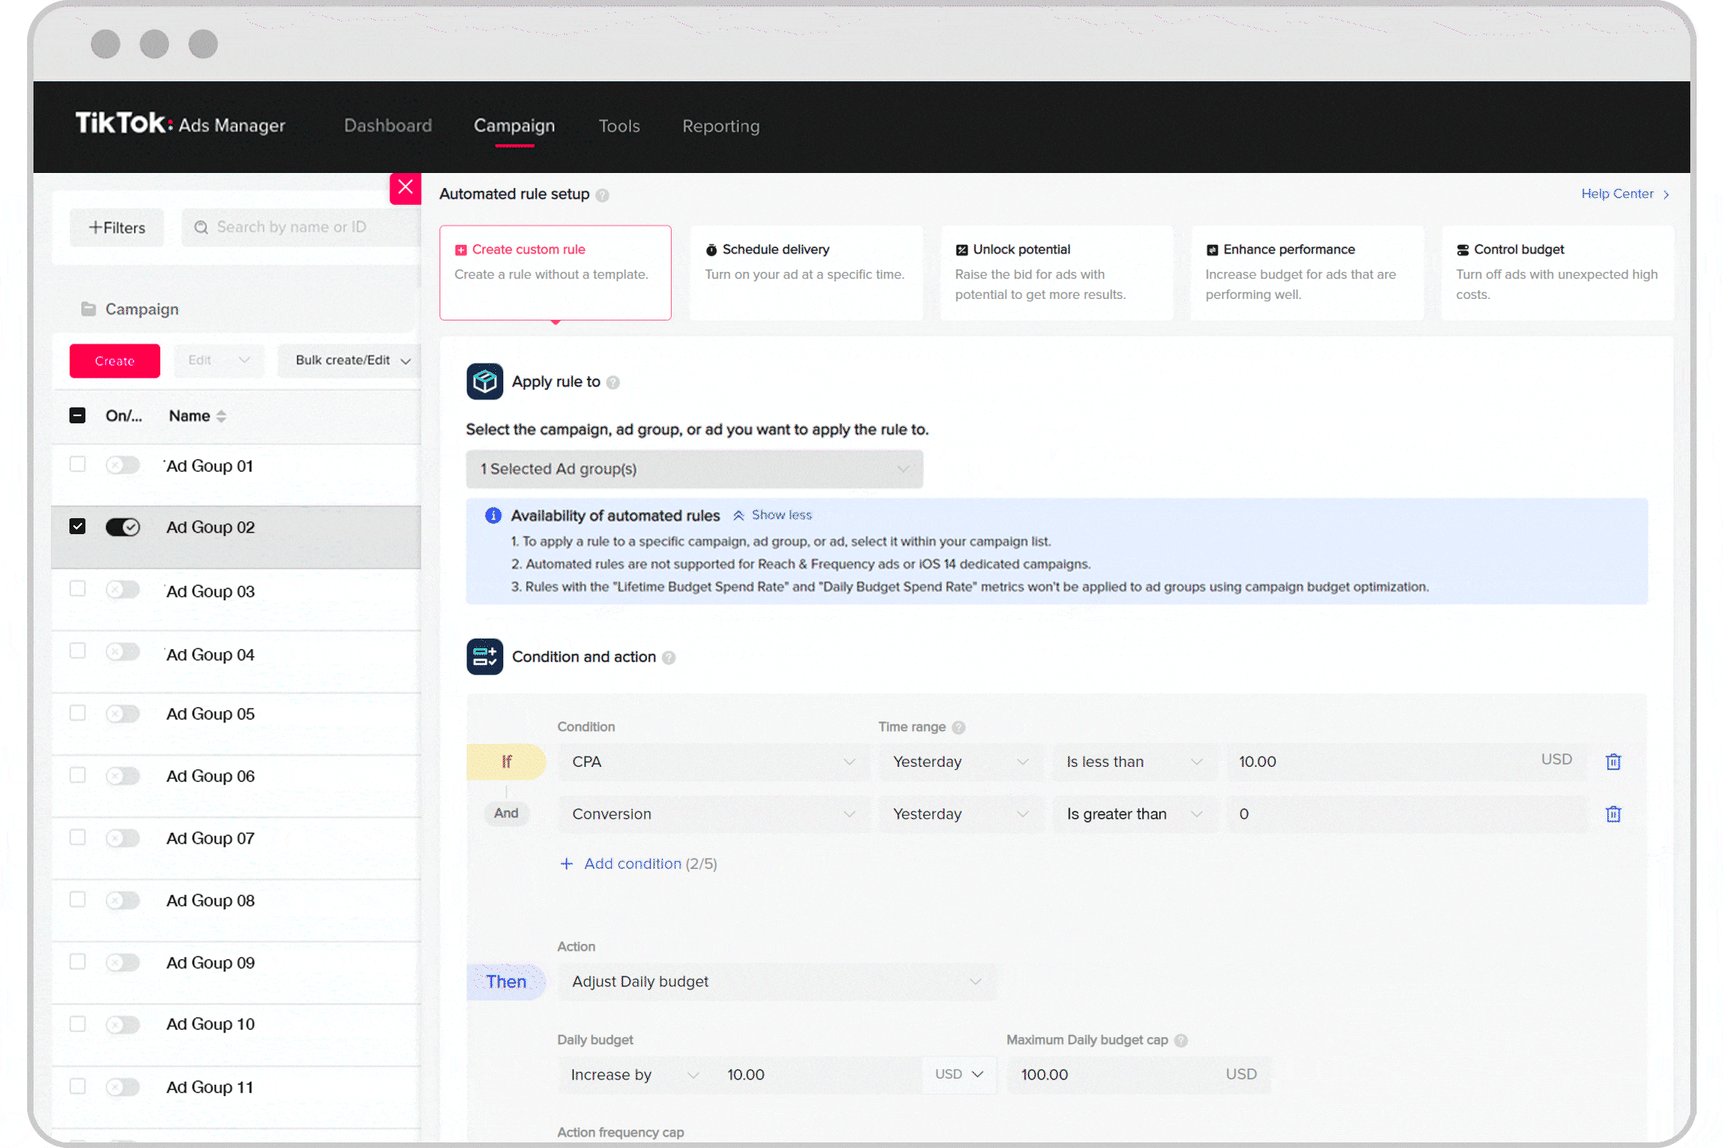Click Add condition to add a new rule

coord(629,863)
